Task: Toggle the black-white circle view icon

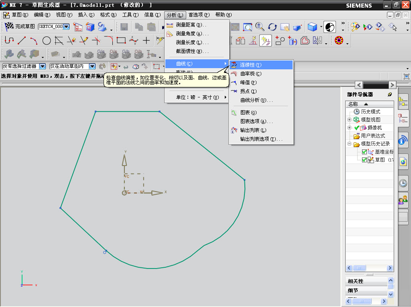Action: (x=330, y=27)
